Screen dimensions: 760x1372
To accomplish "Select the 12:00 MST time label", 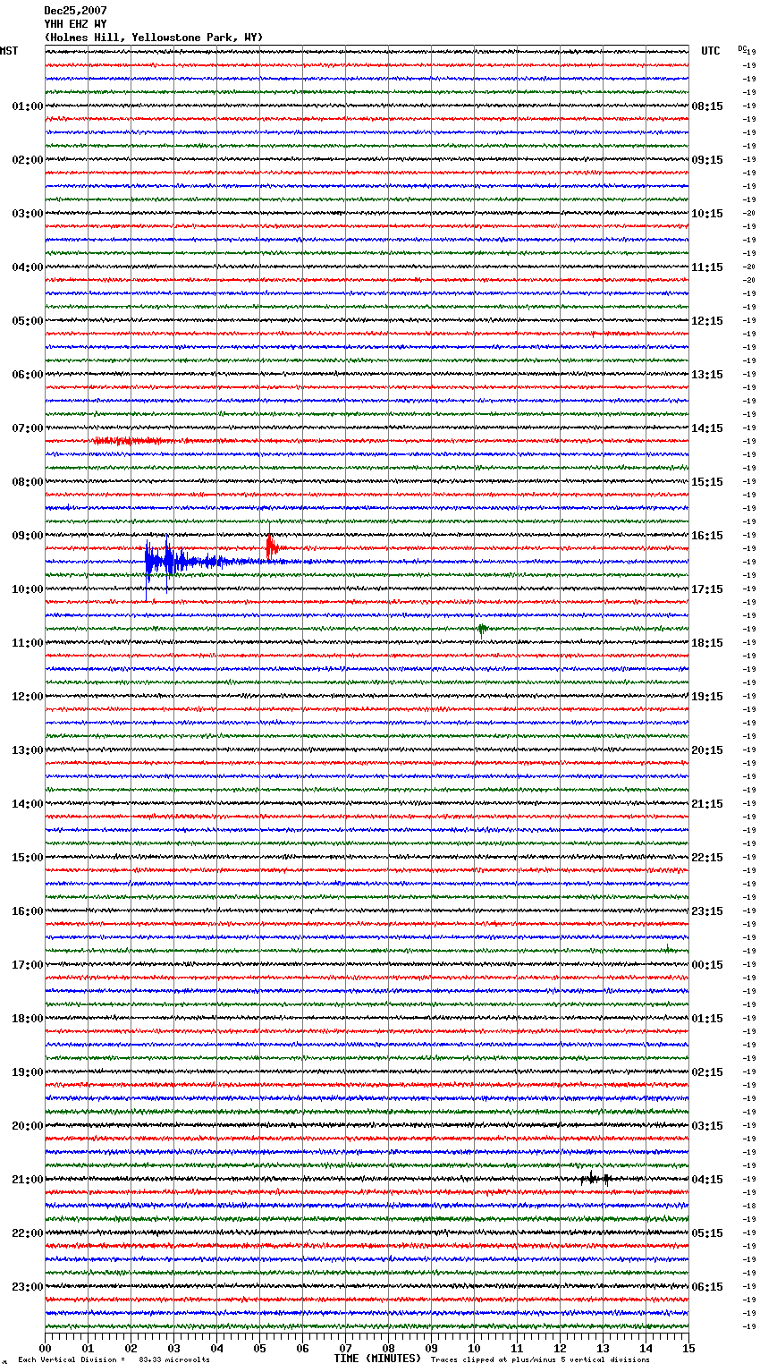I will (x=27, y=697).
